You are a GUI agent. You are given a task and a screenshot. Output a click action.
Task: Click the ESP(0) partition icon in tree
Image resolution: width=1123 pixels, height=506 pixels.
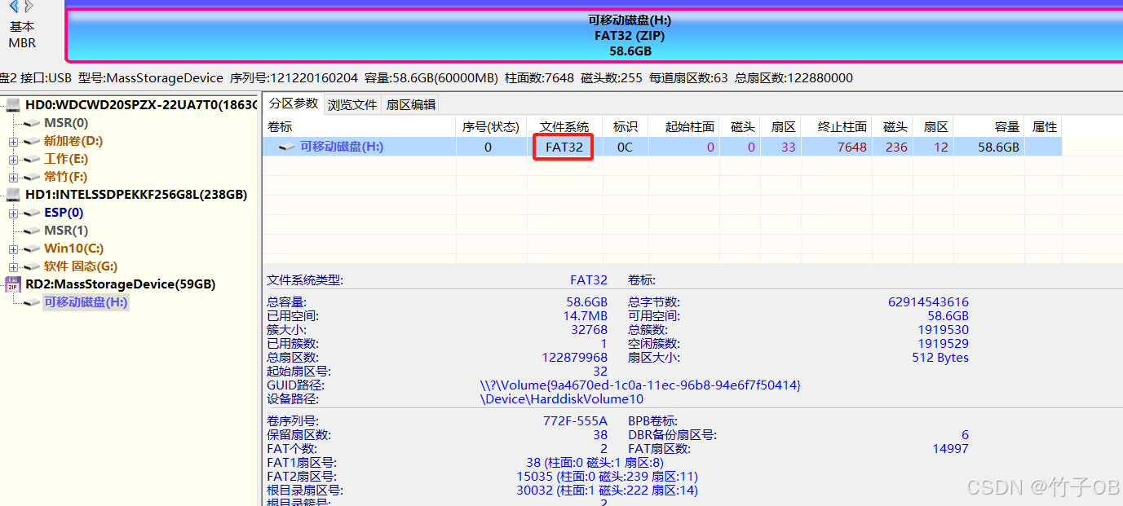(x=31, y=212)
